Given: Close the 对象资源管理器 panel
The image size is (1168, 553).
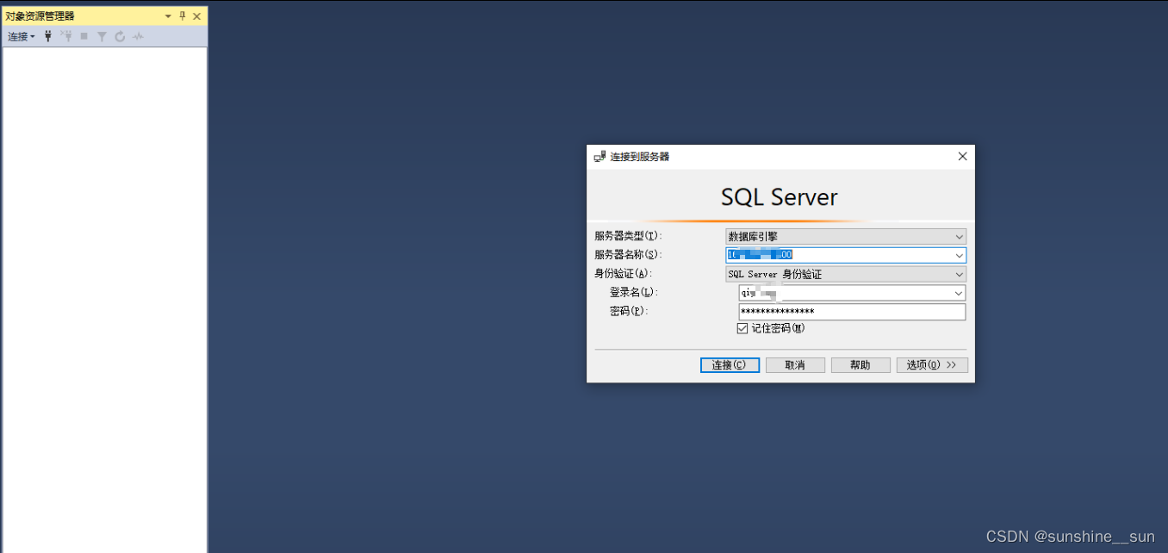Looking at the screenshot, I should click(196, 16).
